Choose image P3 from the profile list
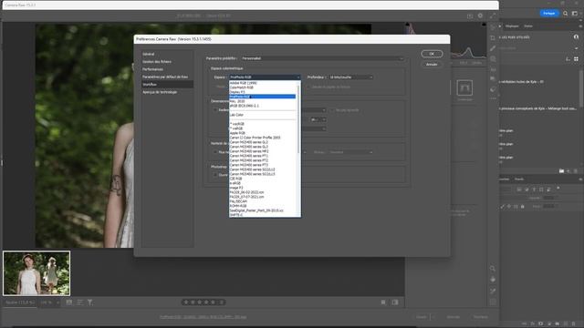Image resolution: width=584 pixels, height=328 pixels. click(236, 188)
